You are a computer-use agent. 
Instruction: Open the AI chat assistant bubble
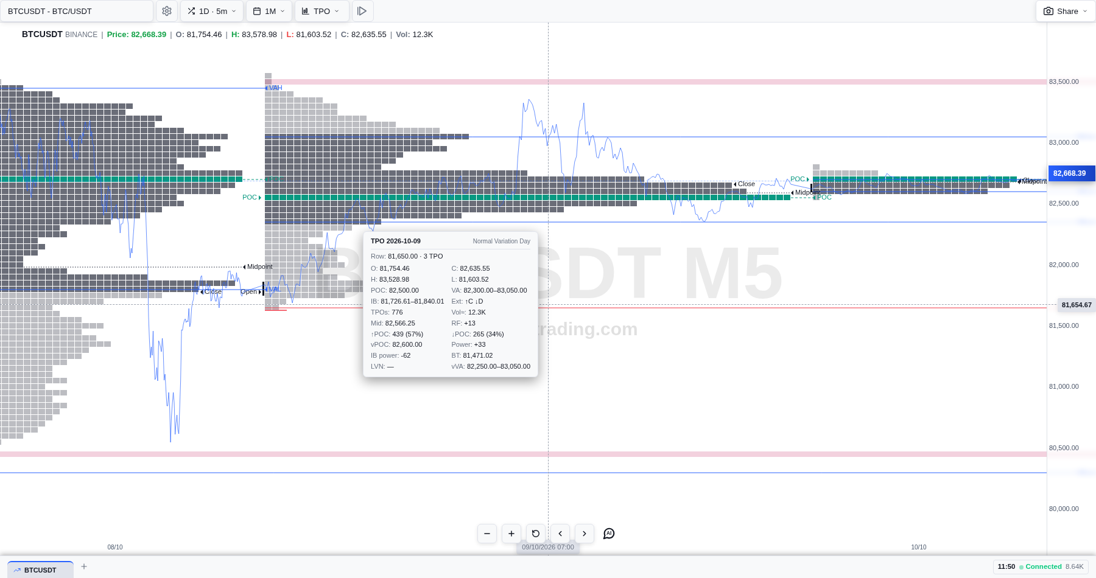[609, 534]
